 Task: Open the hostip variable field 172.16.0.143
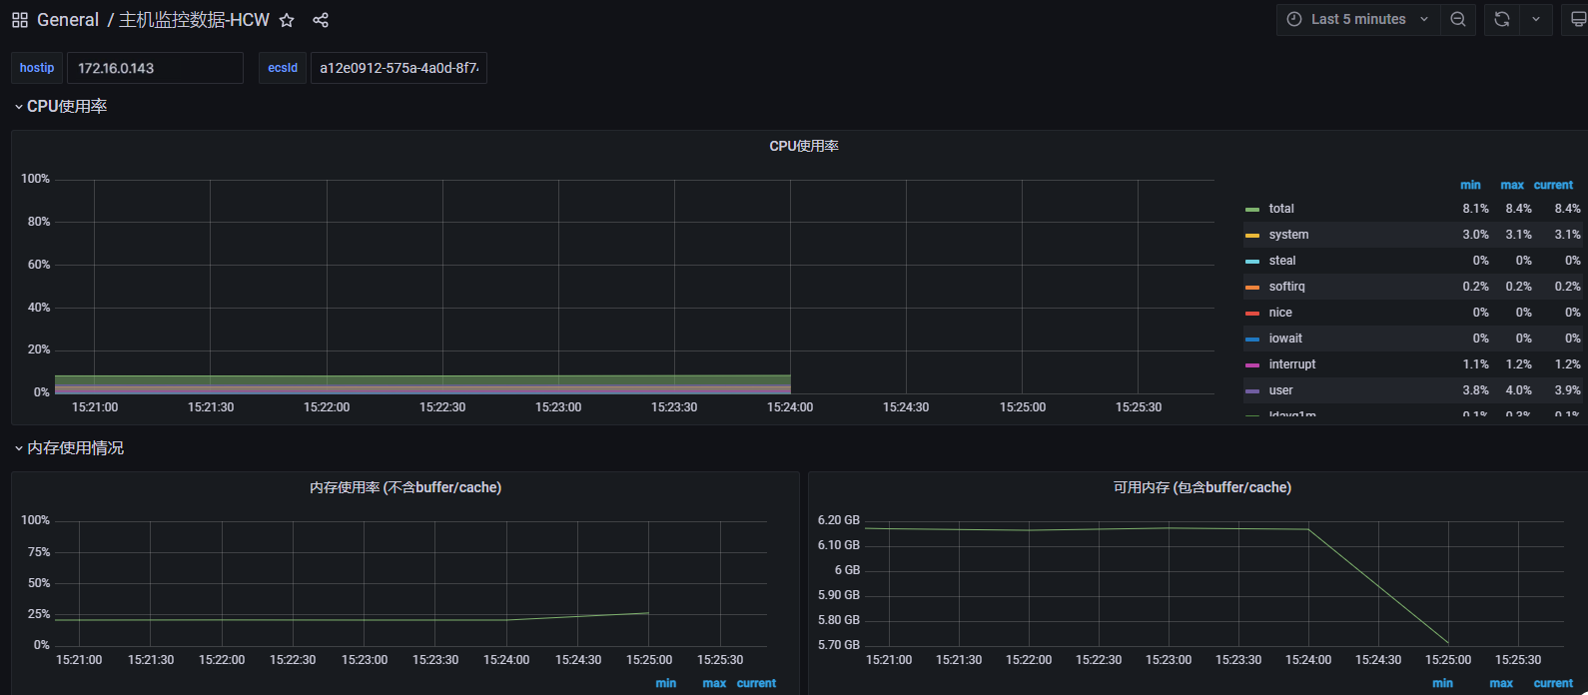coord(155,68)
